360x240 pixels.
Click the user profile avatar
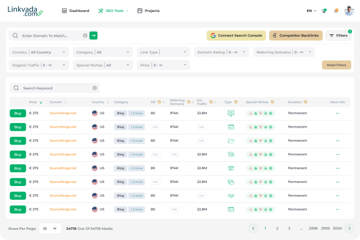pos(349,11)
